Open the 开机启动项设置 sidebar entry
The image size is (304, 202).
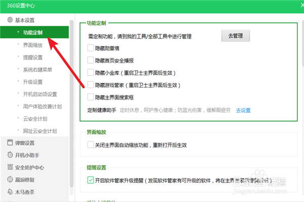click(x=40, y=94)
